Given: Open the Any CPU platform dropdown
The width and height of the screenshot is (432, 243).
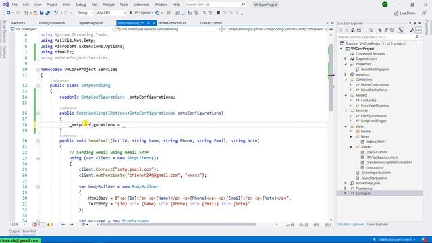Looking at the screenshot, I should [111, 13].
